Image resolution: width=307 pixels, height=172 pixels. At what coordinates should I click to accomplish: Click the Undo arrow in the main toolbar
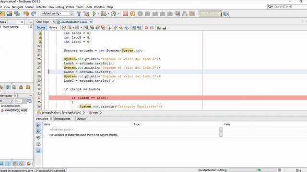click(26, 14)
